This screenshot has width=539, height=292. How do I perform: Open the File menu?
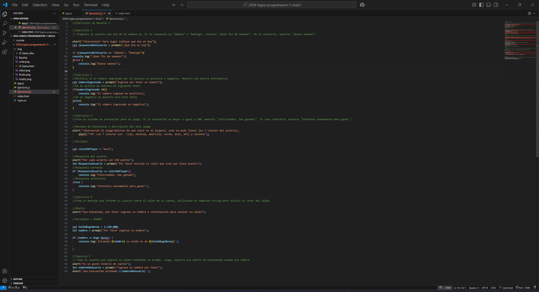click(x=15, y=5)
